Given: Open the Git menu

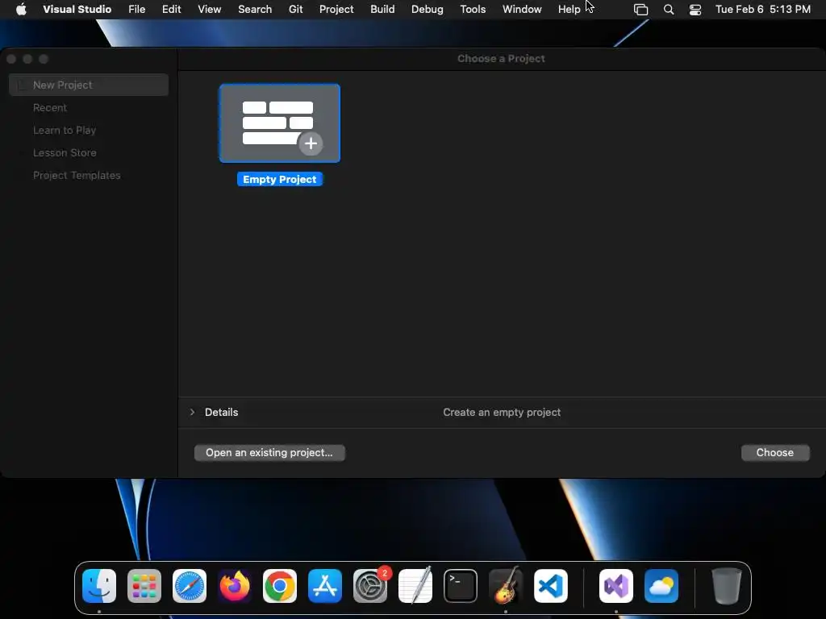Looking at the screenshot, I should [295, 9].
